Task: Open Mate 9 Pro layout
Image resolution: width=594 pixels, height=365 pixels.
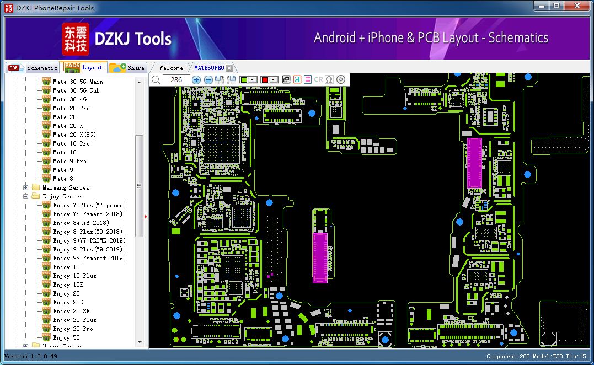Action: tap(69, 162)
